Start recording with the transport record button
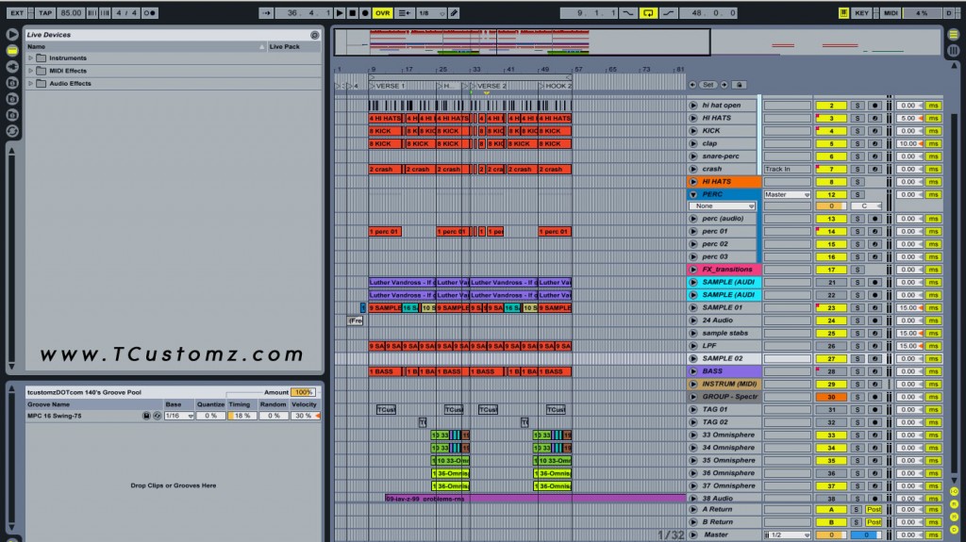The width and height of the screenshot is (966, 542). pos(365,12)
